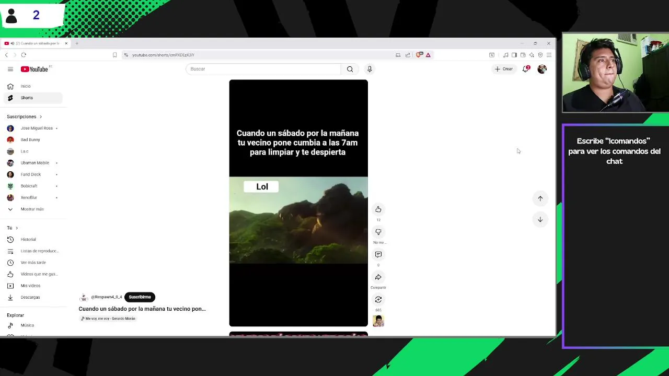This screenshot has width=669, height=376.
Task: Expand the Tú section chevron
Action: pyautogui.click(x=17, y=228)
